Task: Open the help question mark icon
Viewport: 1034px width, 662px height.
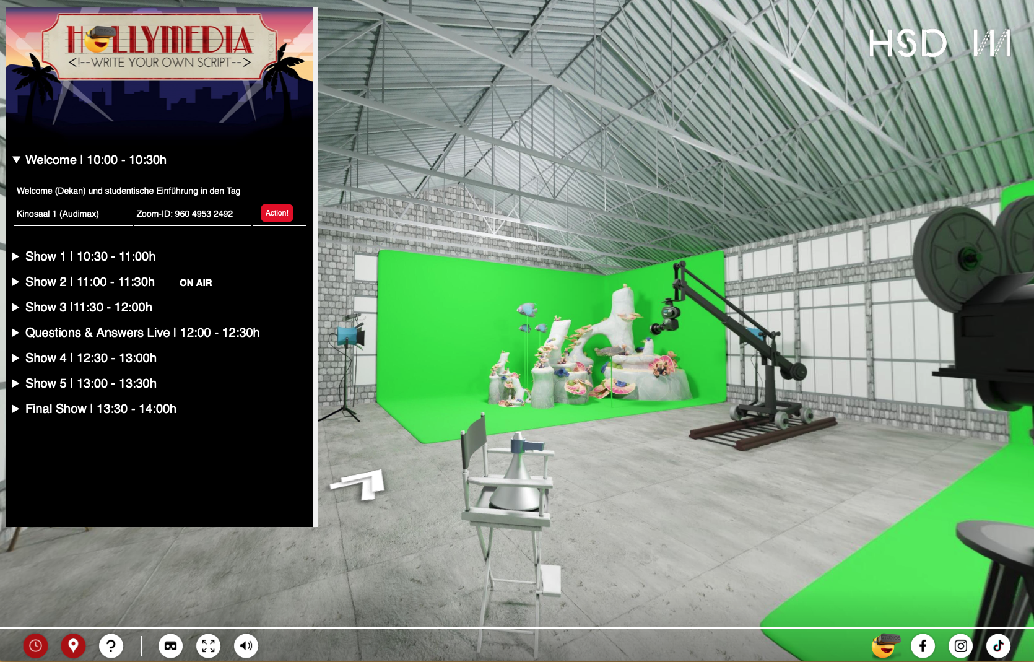Action: click(x=111, y=646)
